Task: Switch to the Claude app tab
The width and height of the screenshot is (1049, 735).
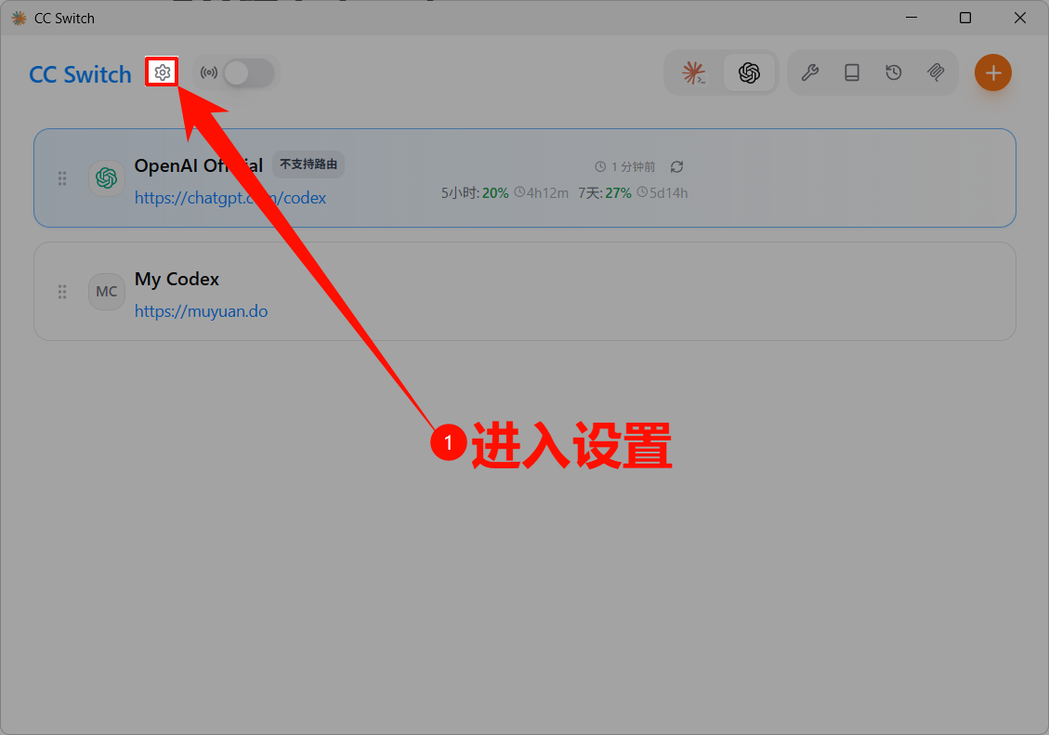Action: [x=694, y=72]
